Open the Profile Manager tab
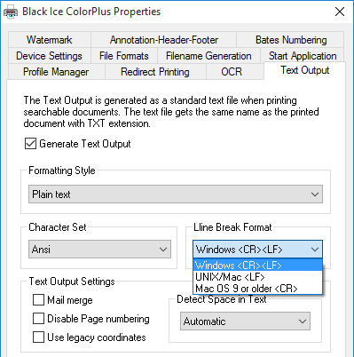This screenshot has height=357, width=354. click(56, 72)
